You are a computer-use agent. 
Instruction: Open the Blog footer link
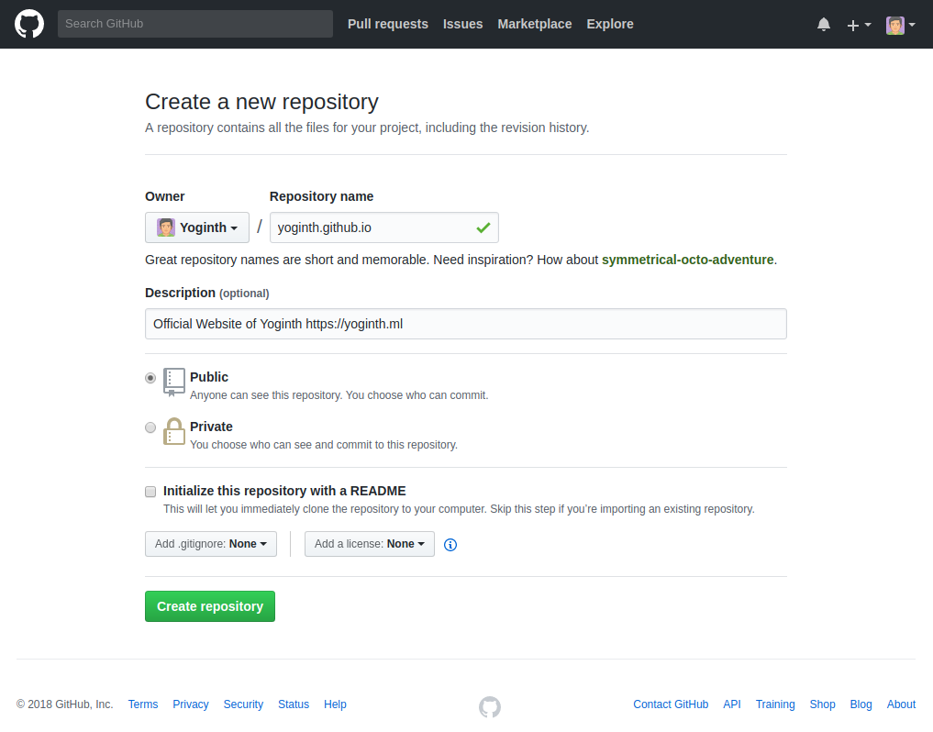pos(861,704)
